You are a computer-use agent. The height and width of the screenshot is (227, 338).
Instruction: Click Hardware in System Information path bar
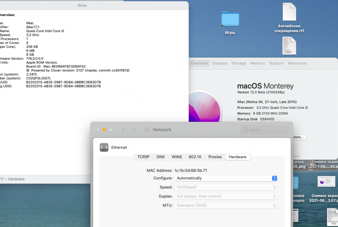point(16,179)
